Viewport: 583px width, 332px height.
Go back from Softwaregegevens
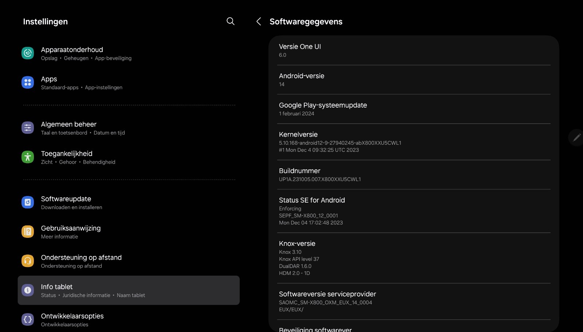tap(259, 21)
